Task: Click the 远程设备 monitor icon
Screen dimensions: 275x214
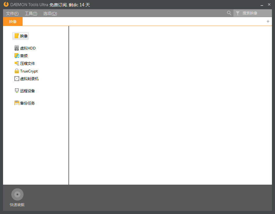Action: coord(16,90)
